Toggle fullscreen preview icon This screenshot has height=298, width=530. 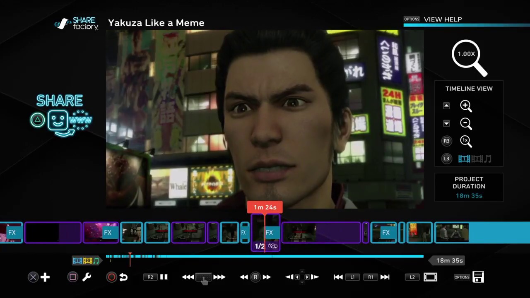430,277
